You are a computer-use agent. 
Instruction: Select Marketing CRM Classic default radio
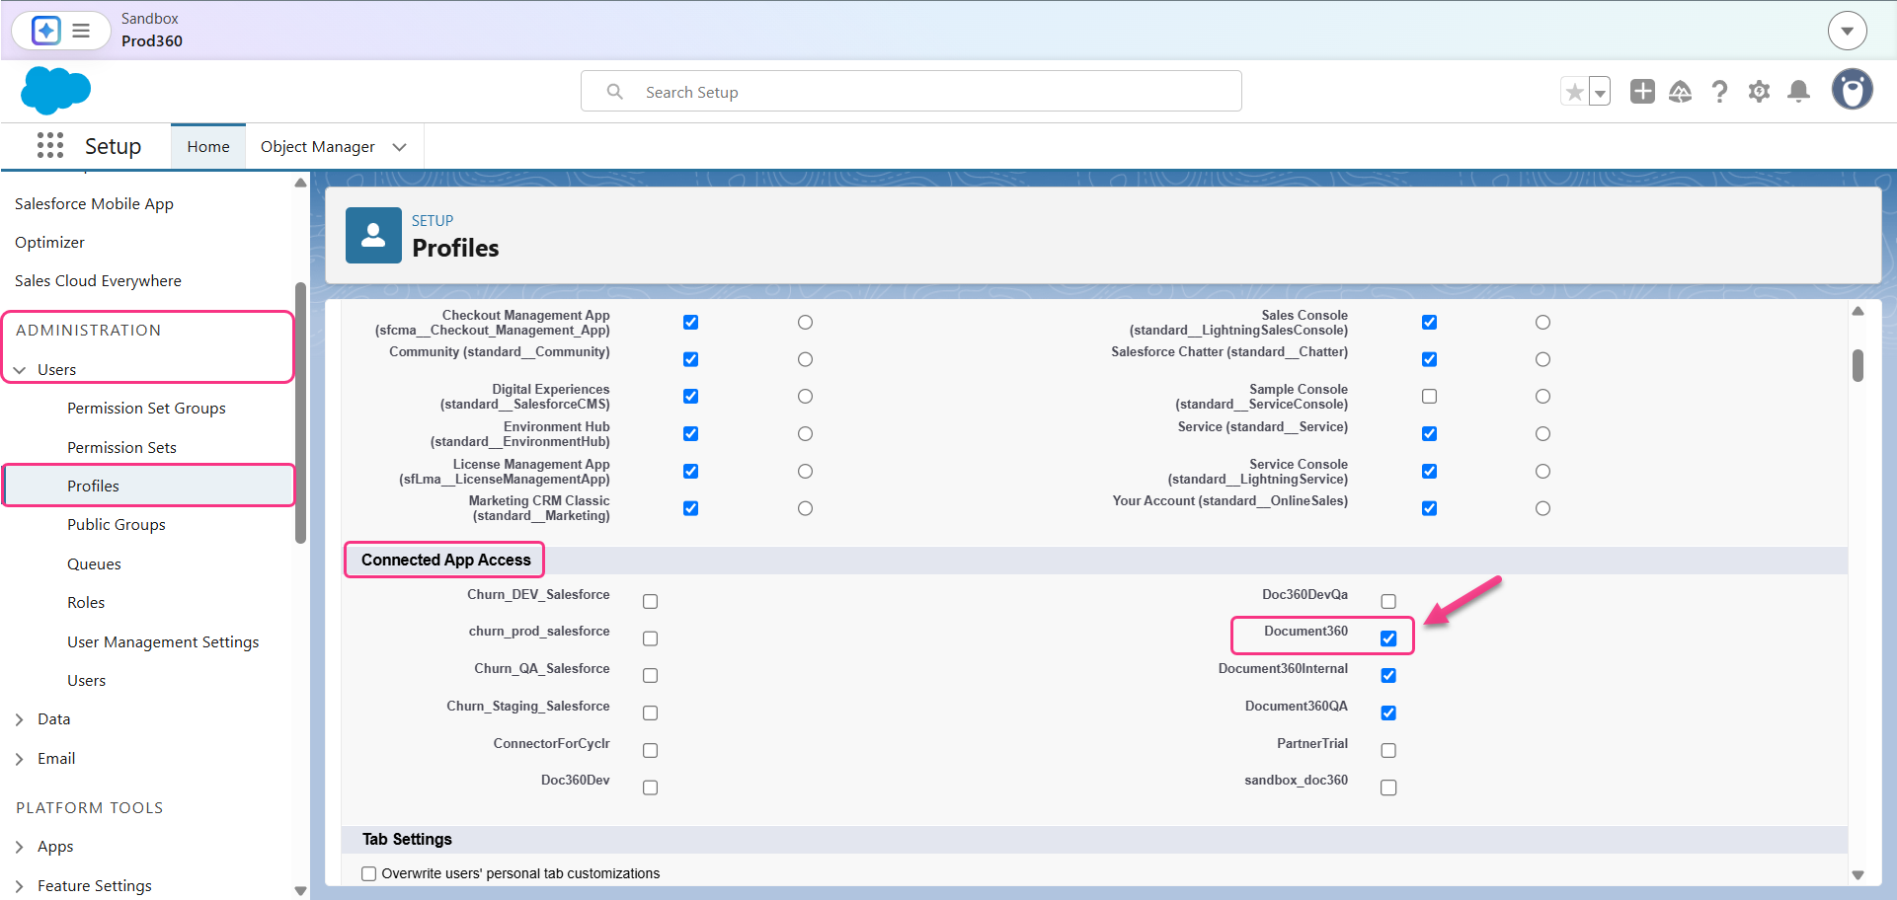805,508
